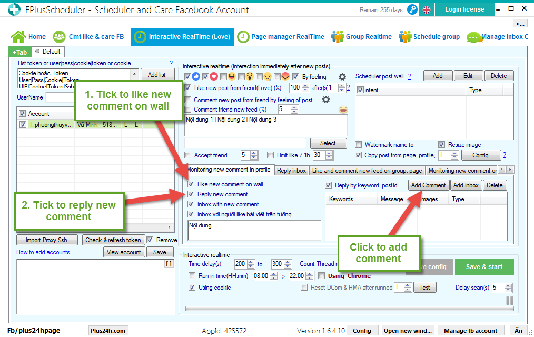
Task: Open How to add accounts link
Action: tap(43, 252)
